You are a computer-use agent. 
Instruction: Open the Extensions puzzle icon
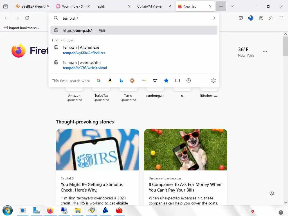[x=271, y=18]
